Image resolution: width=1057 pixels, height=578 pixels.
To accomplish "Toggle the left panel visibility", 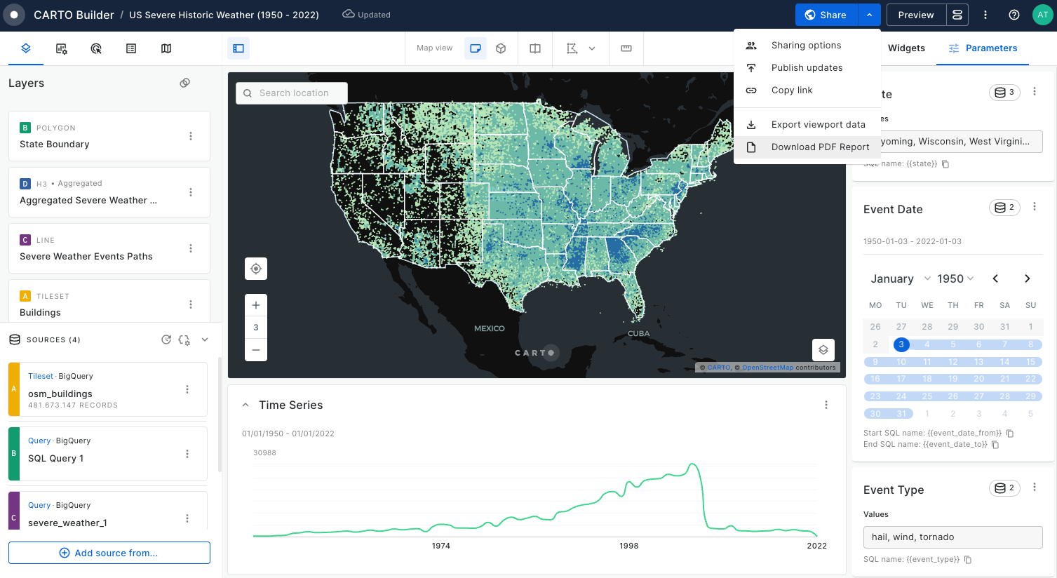I will pos(238,48).
